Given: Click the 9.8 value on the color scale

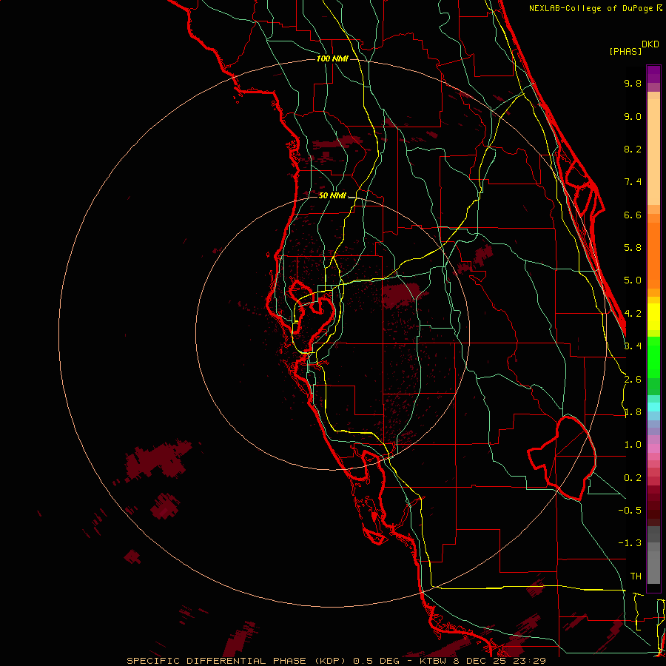Looking at the screenshot, I should point(633,83).
